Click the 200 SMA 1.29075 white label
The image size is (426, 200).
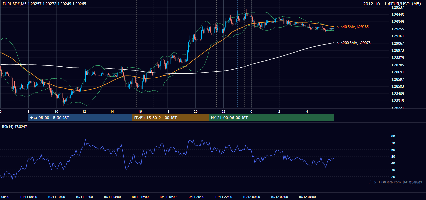pos(354,43)
